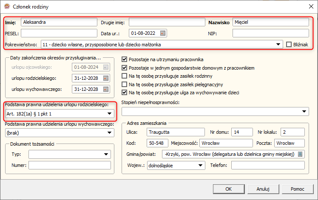Viewport: 318px width, 200px height.
Task: Uncheck Pozostaje na utrzymaniu pracownika
Action: (x=125, y=59)
